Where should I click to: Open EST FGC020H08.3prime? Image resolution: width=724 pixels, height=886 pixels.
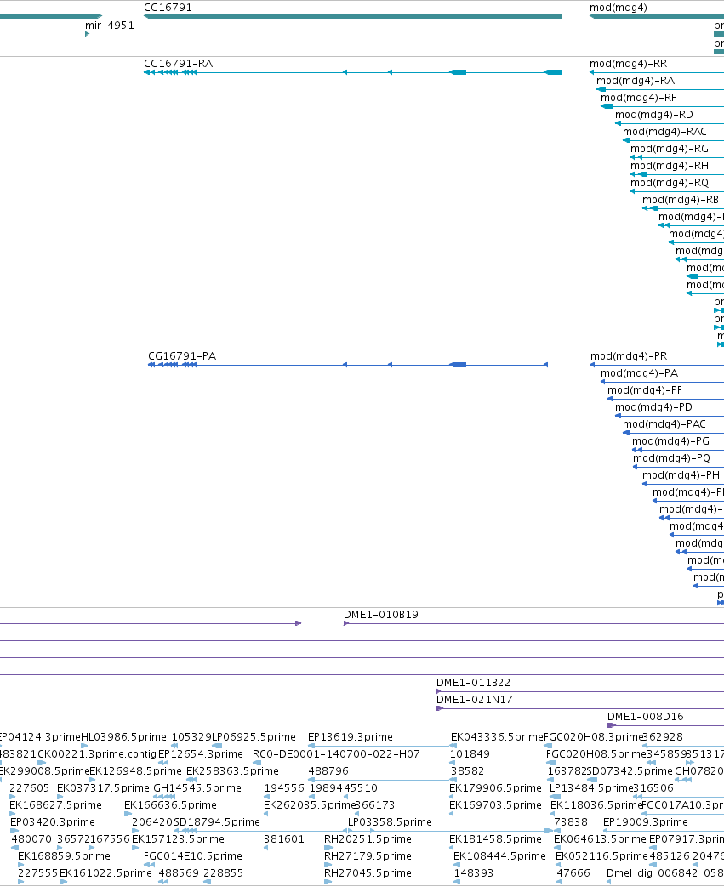(594, 737)
